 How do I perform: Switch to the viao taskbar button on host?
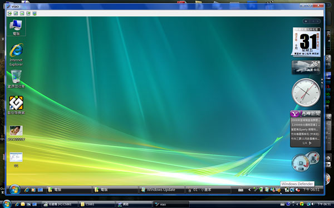(x=171, y=204)
